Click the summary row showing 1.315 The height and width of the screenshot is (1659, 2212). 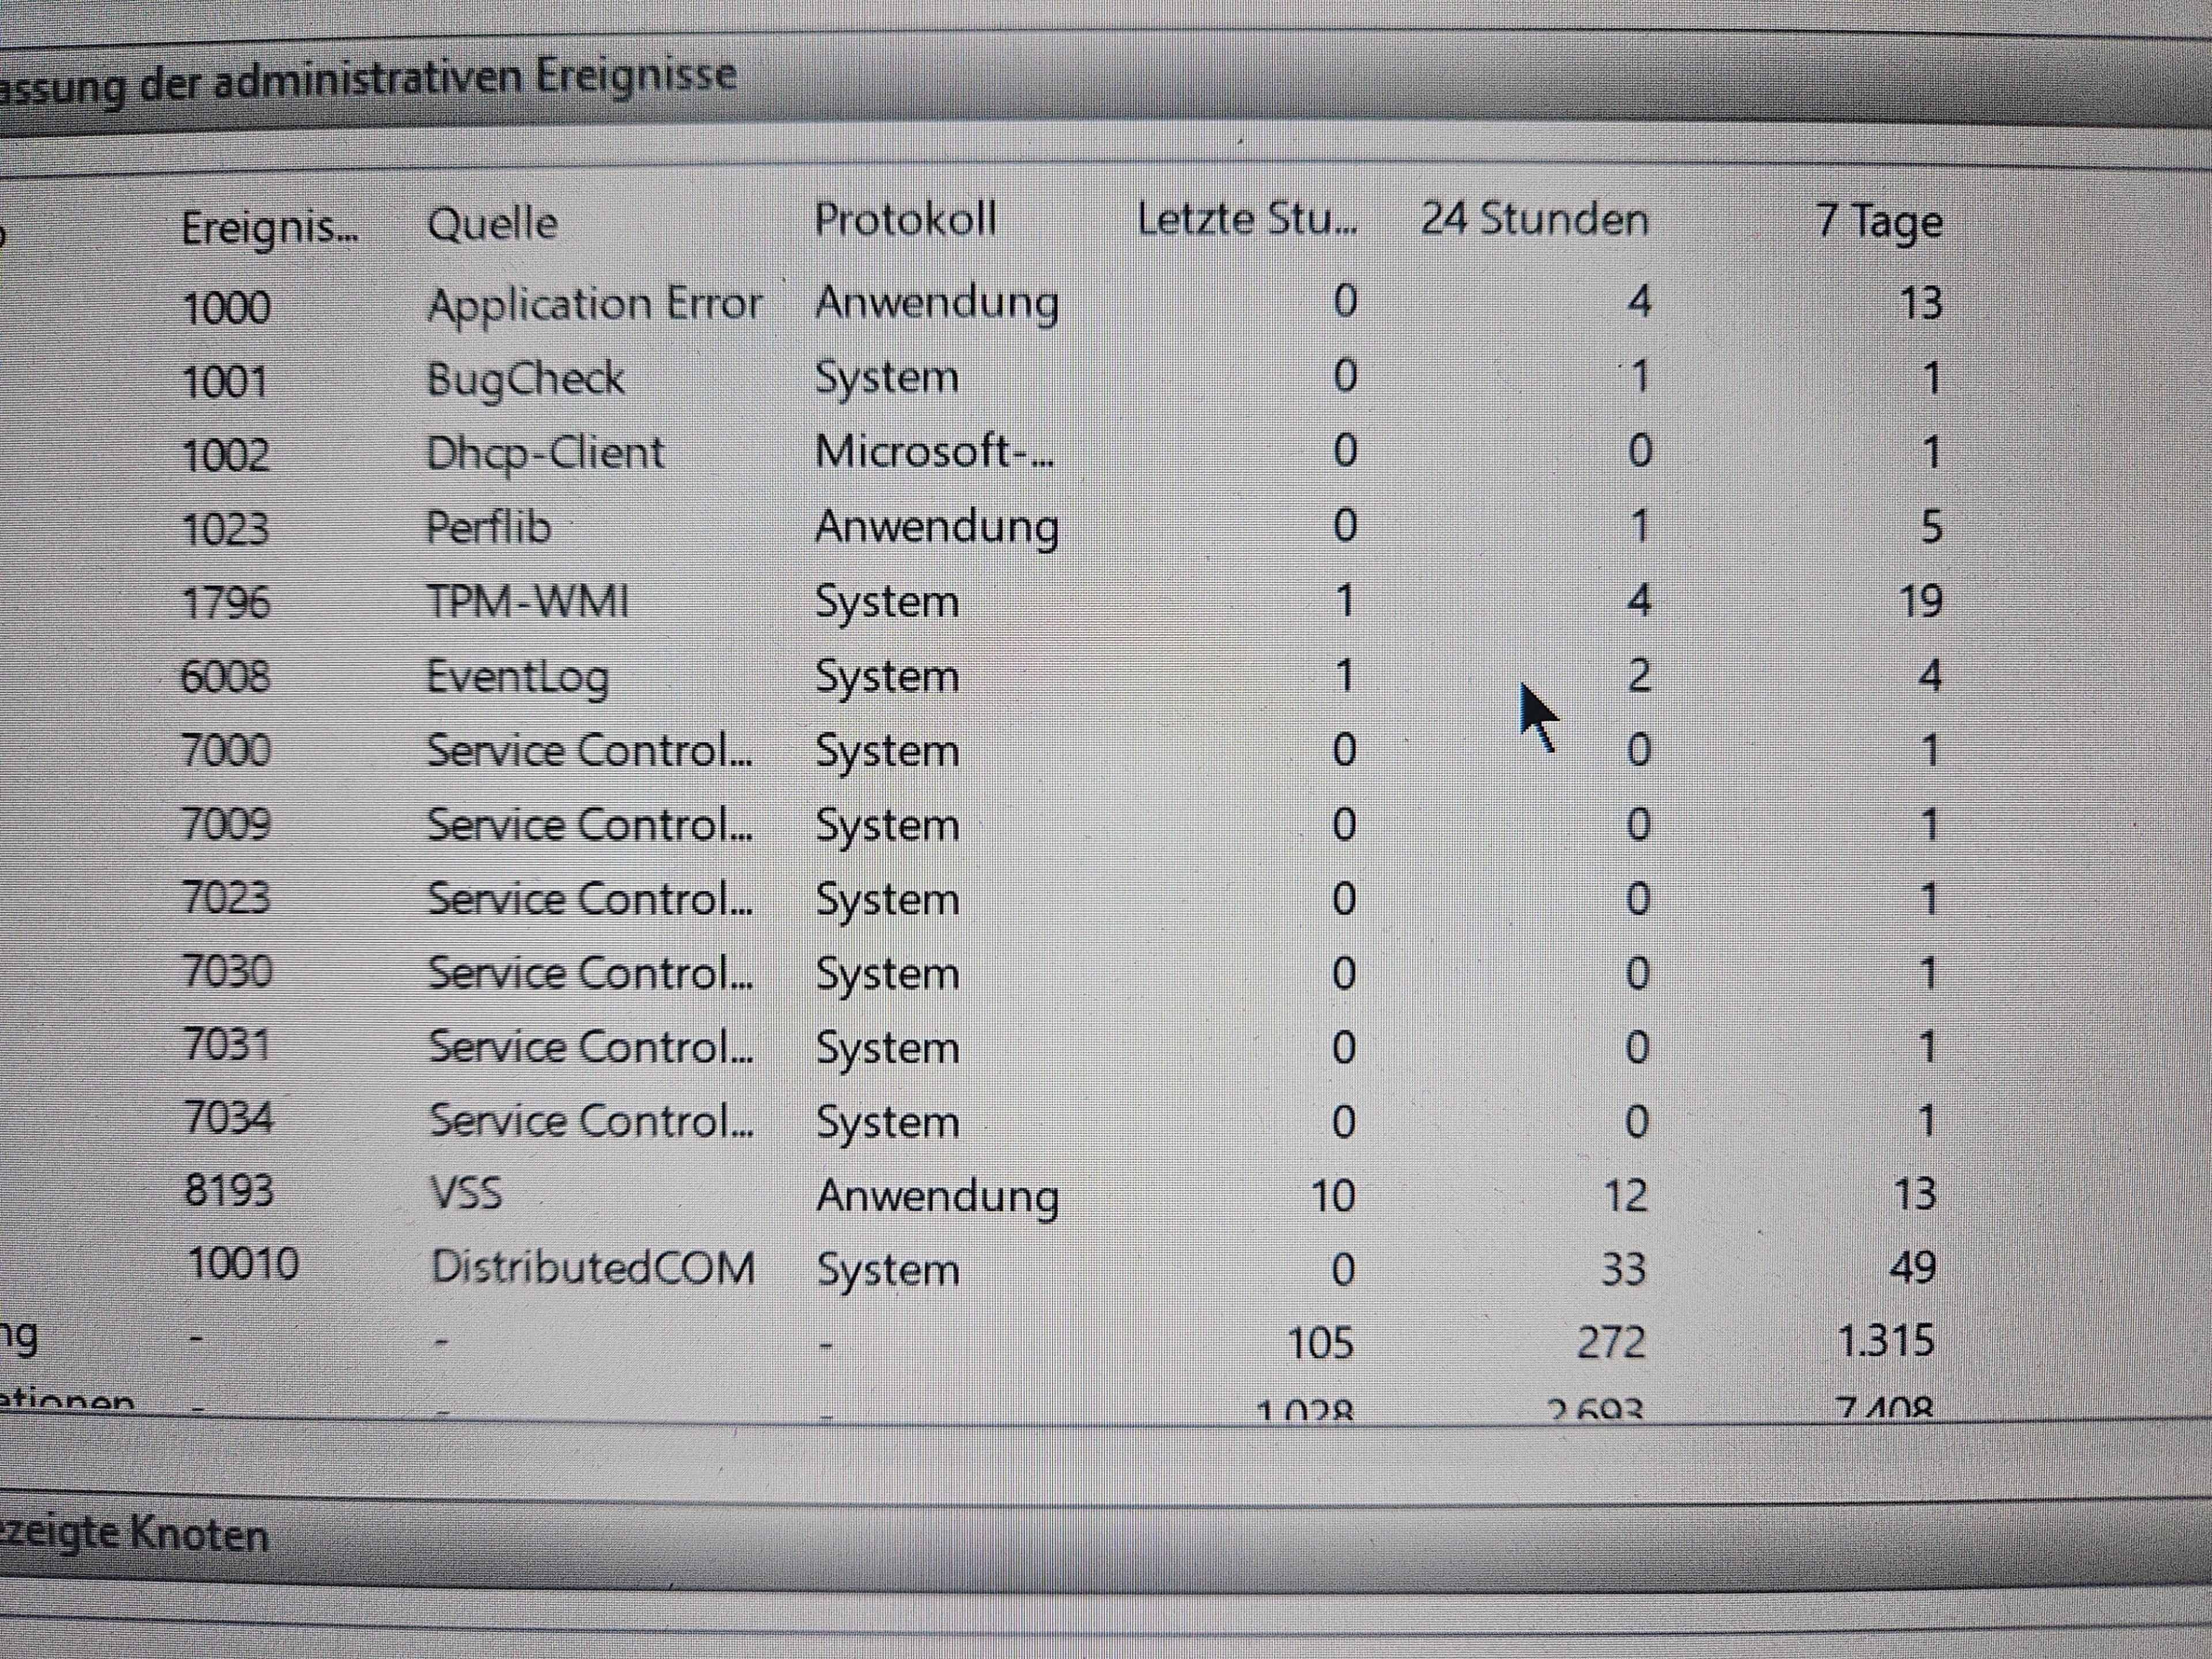[x=1885, y=1341]
